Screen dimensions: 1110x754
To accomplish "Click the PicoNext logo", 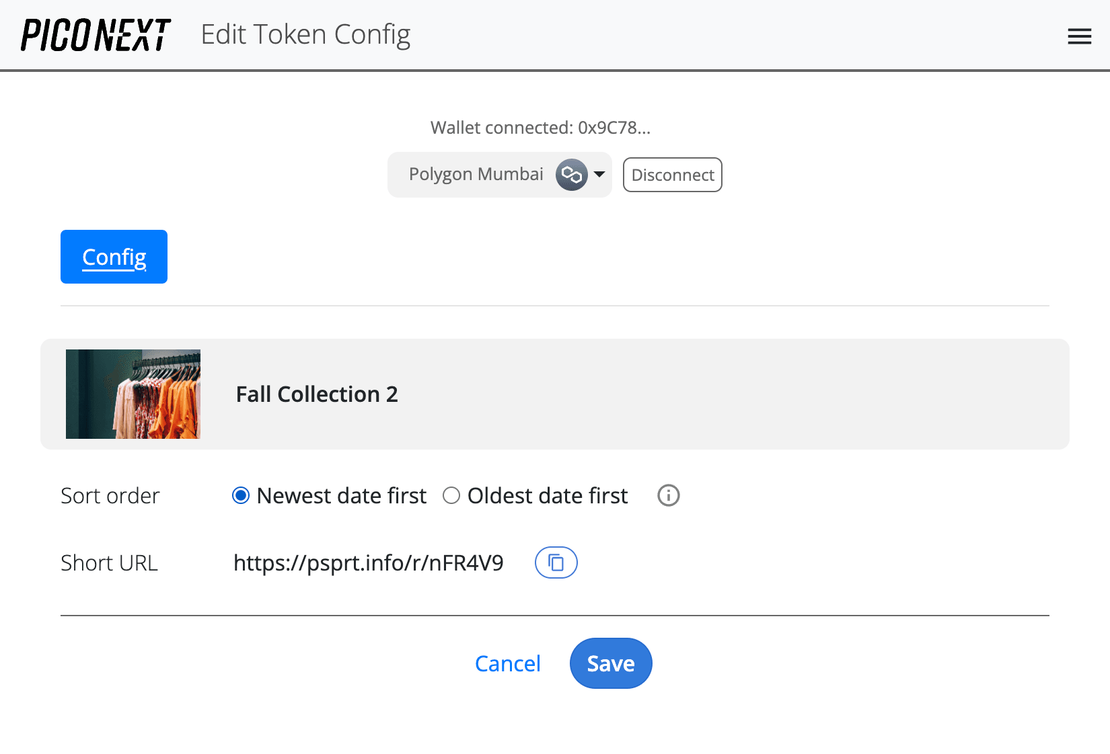I will click(94, 35).
